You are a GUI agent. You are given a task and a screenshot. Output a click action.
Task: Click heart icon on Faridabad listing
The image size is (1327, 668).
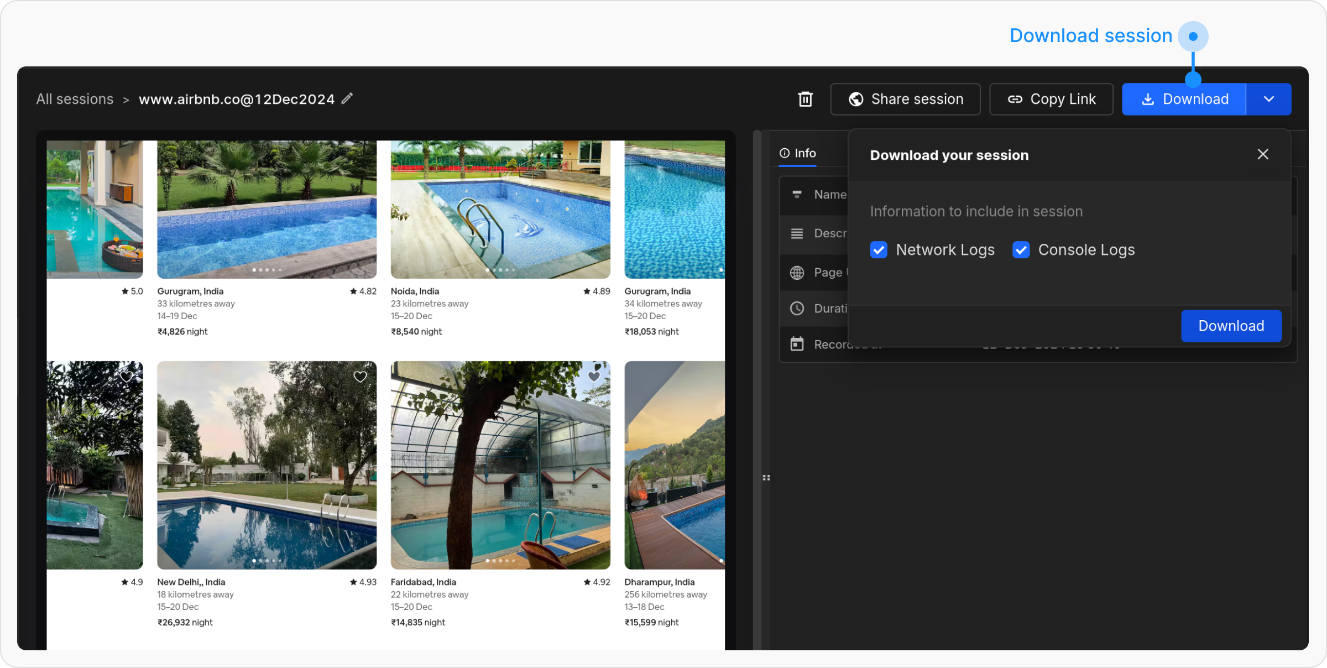coord(593,377)
